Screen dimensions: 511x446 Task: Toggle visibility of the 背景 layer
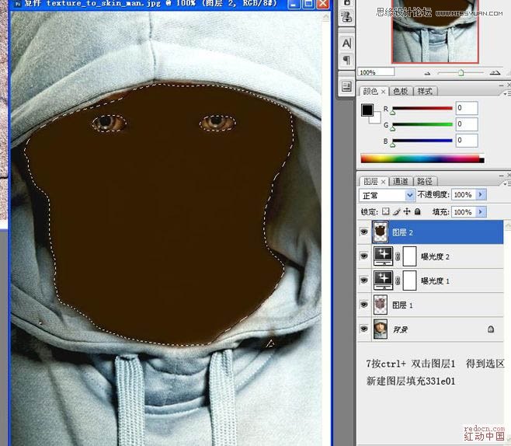click(363, 329)
